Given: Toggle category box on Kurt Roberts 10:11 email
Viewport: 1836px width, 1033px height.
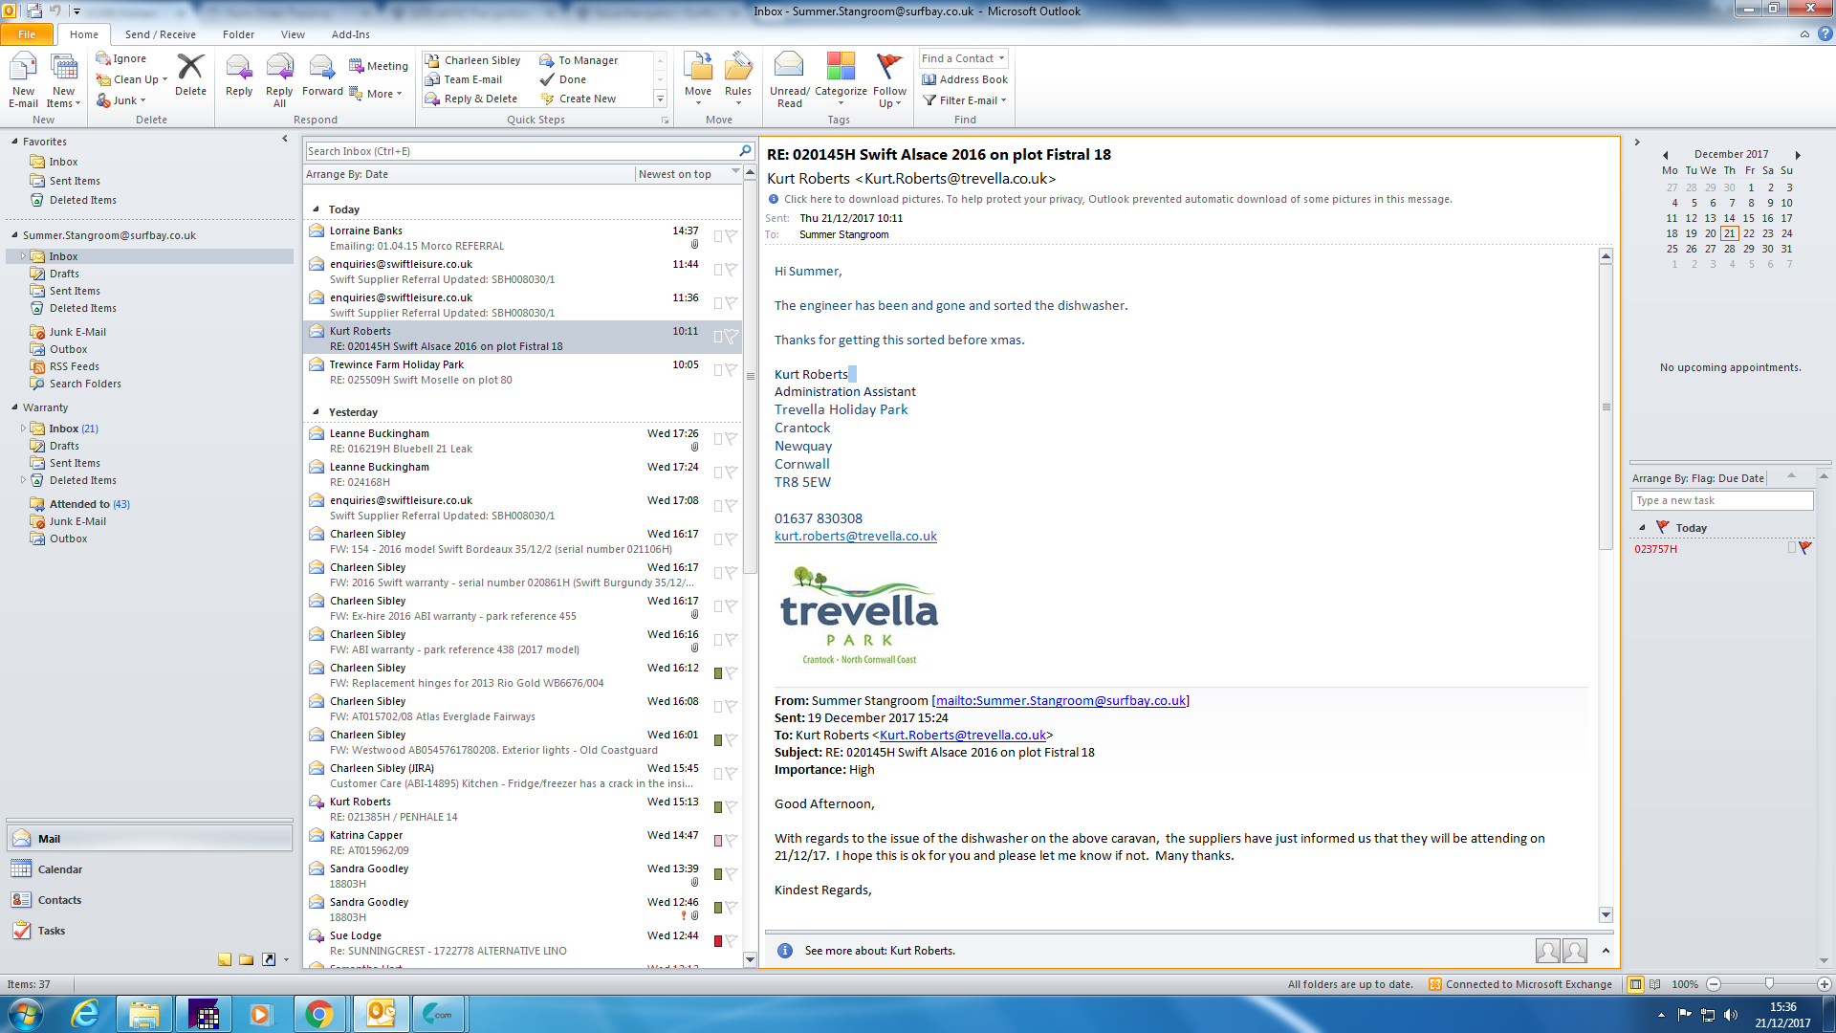Looking at the screenshot, I should (717, 337).
